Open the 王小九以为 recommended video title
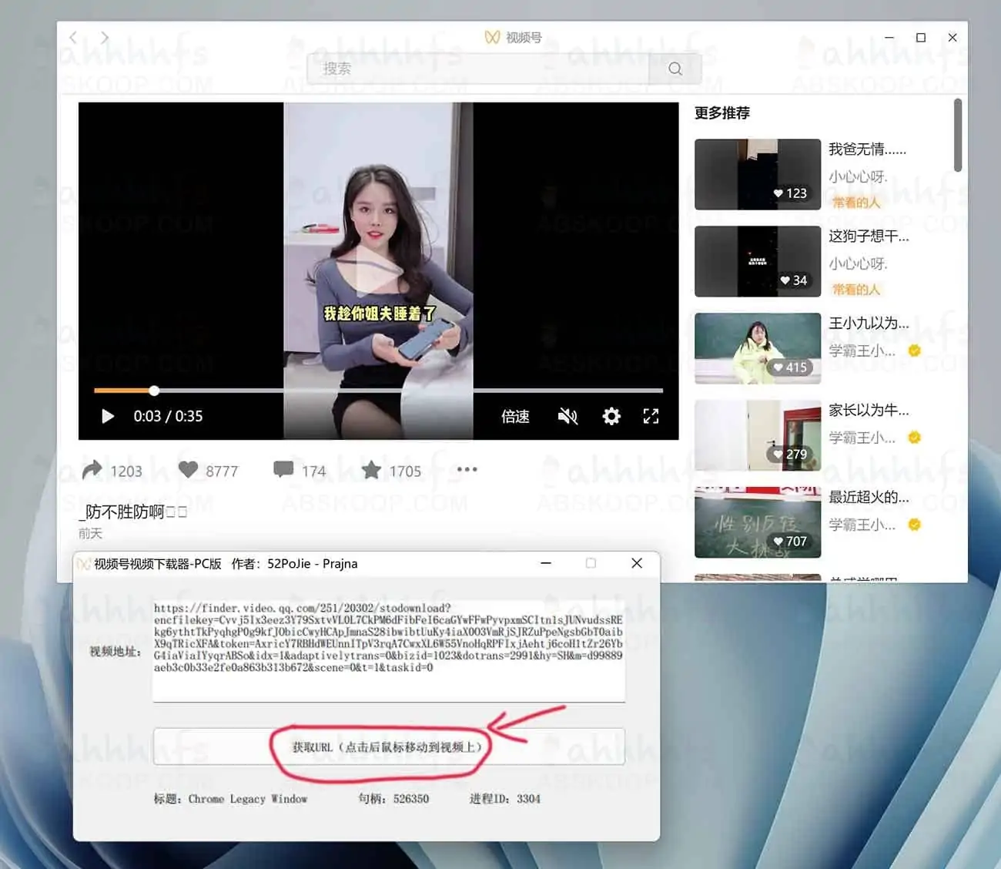 (x=868, y=324)
